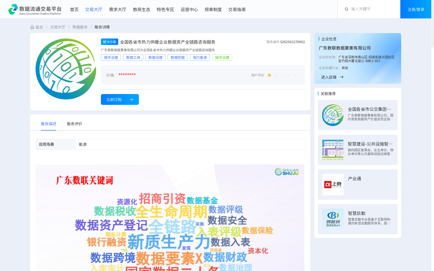Click the service number S202502270002

coord(292,42)
